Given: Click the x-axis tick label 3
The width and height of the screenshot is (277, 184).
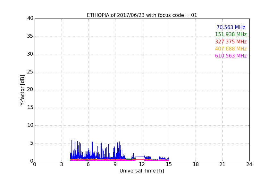Looking at the screenshot, I should click(x=62, y=165).
